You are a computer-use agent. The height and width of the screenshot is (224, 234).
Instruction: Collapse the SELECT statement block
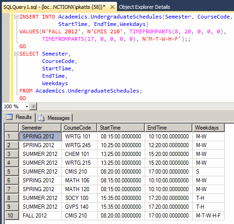16,54
